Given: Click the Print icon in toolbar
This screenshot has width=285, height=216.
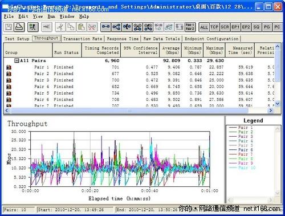Looking at the screenshot, I should tap(19, 27).
